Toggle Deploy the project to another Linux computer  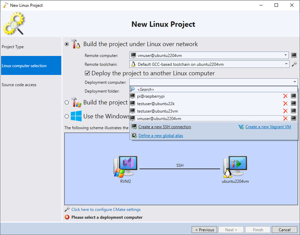87,73
